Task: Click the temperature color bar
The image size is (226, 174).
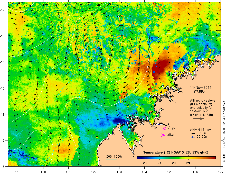Action: point(176,158)
